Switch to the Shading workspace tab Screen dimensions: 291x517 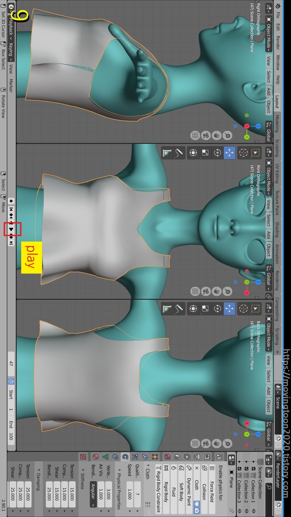277,229
